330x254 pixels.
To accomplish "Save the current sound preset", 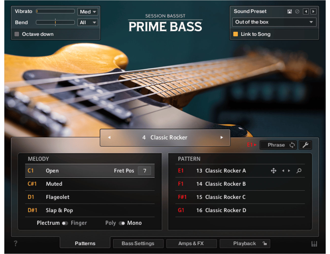I will [x=289, y=11].
